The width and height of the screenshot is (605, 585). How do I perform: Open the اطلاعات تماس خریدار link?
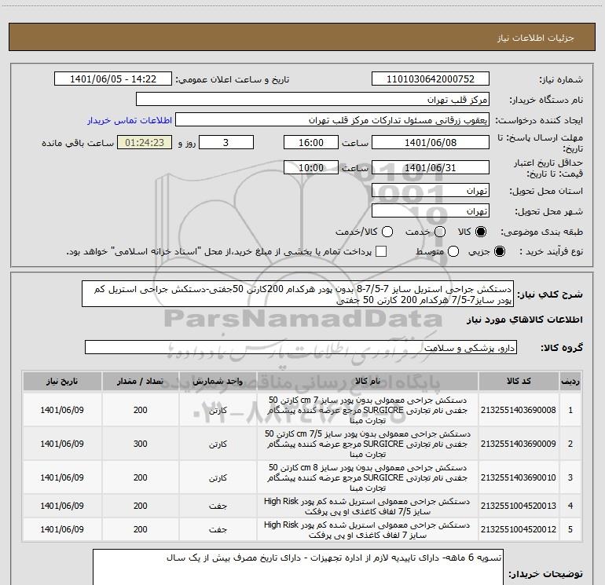coord(130,120)
